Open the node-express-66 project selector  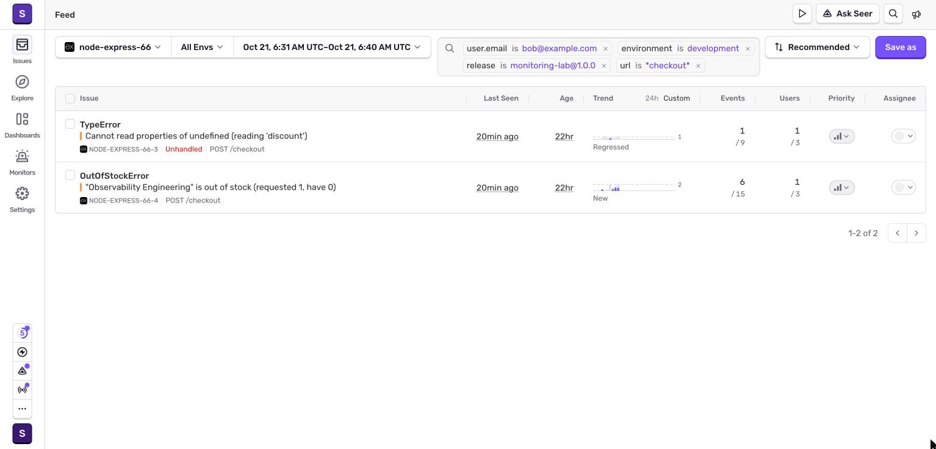(x=113, y=47)
